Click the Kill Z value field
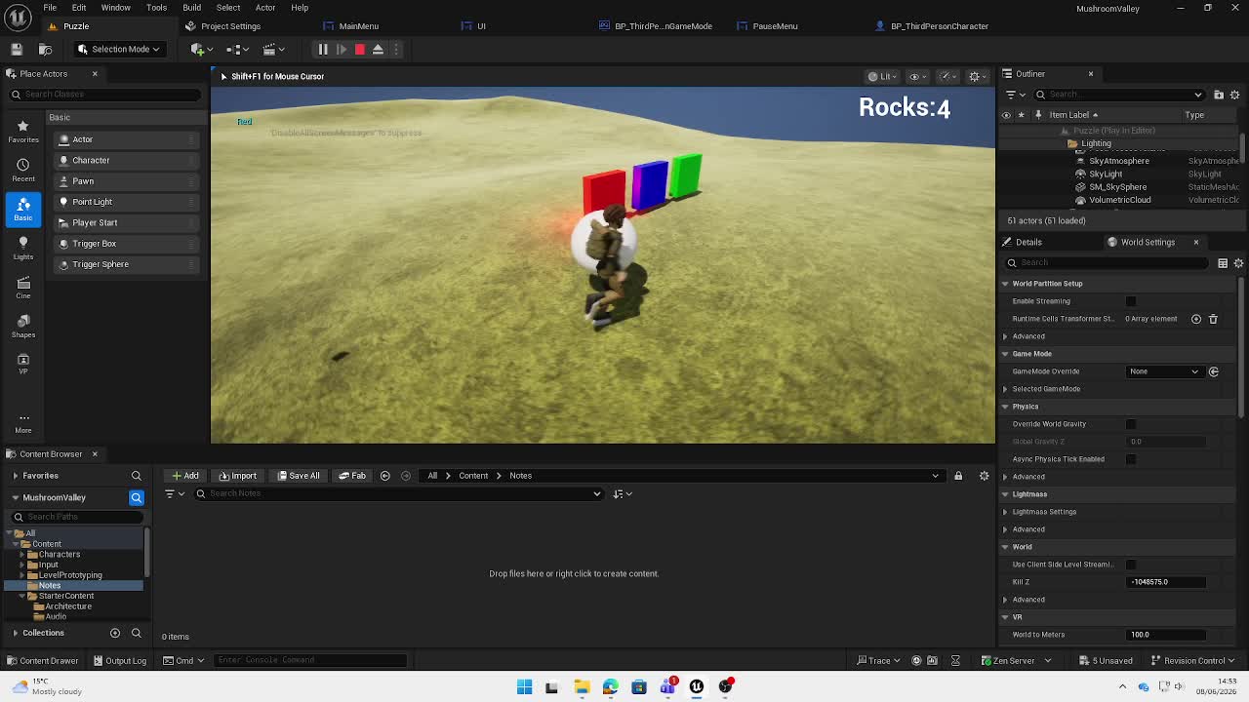 point(1167,582)
